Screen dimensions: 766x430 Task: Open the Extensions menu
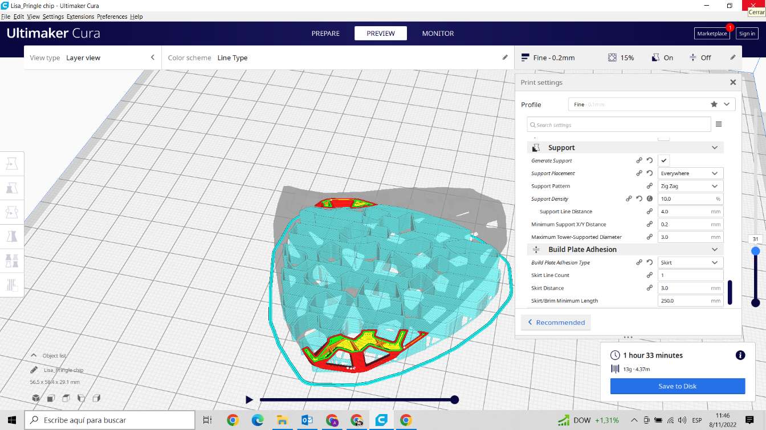pos(80,16)
